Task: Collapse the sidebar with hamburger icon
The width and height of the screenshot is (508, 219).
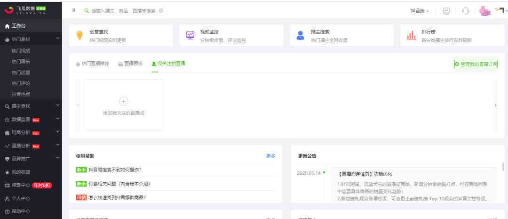Action: coord(73,10)
